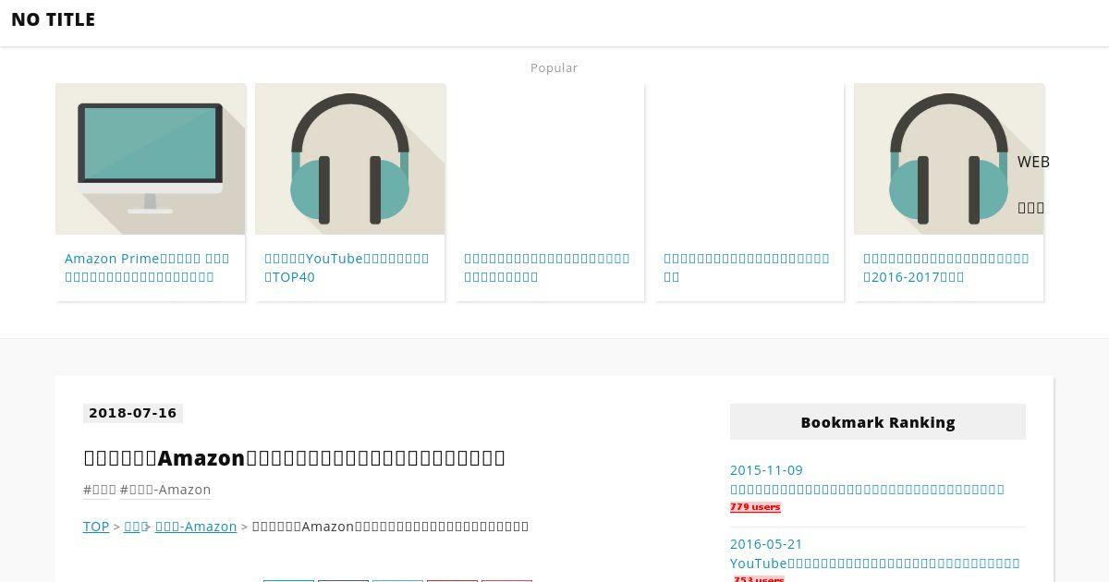
Task: Click the headphones thumbnail above the YouTube TOP40 title
Action: pyautogui.click(x=350, y=159)
